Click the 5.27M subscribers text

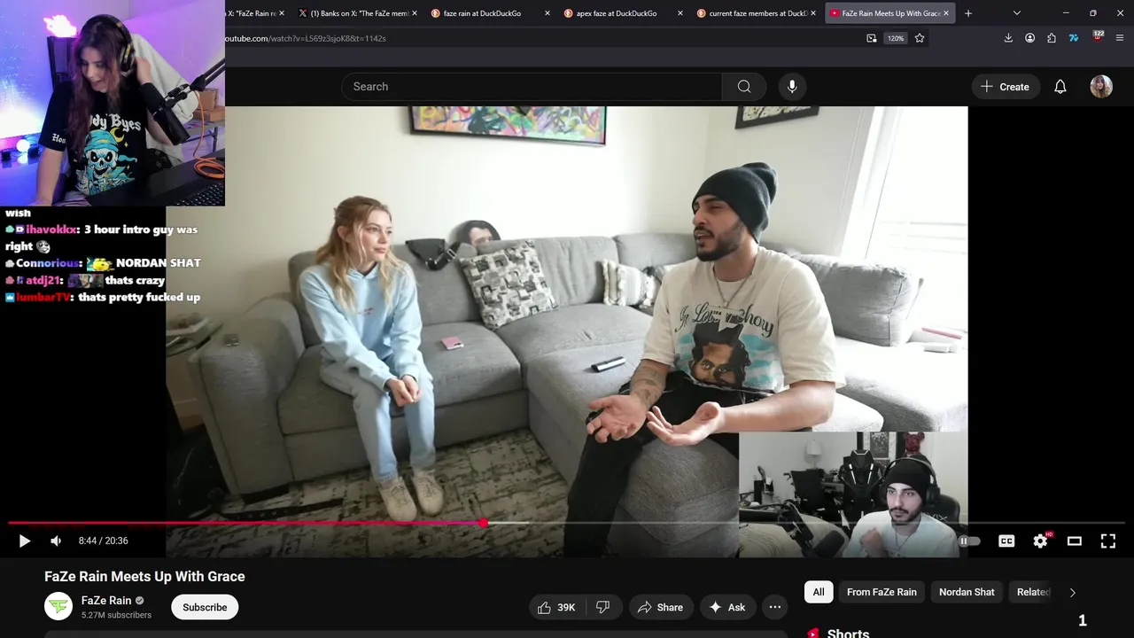[x=116, y=615]
